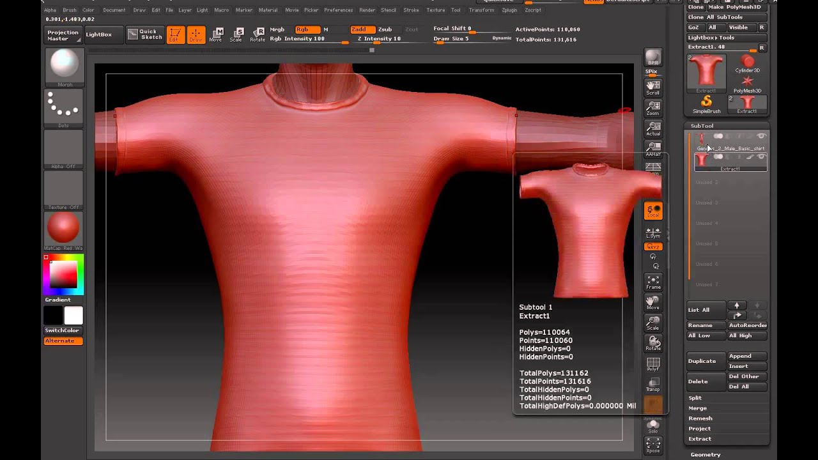Move subtool up with arrow button
This screenshot has height=460, width=818.
point(737,306)
